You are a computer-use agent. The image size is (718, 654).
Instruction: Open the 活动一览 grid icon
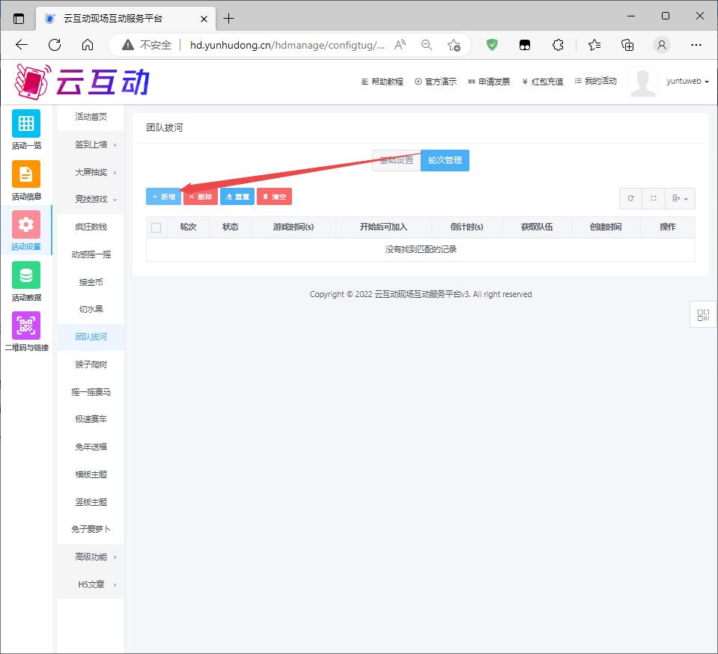click(26, 123)
